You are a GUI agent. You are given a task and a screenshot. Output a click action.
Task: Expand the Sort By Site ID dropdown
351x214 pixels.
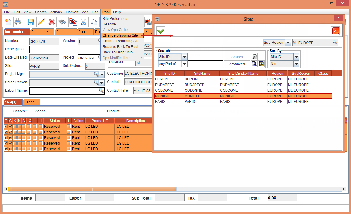pos(296,57)
